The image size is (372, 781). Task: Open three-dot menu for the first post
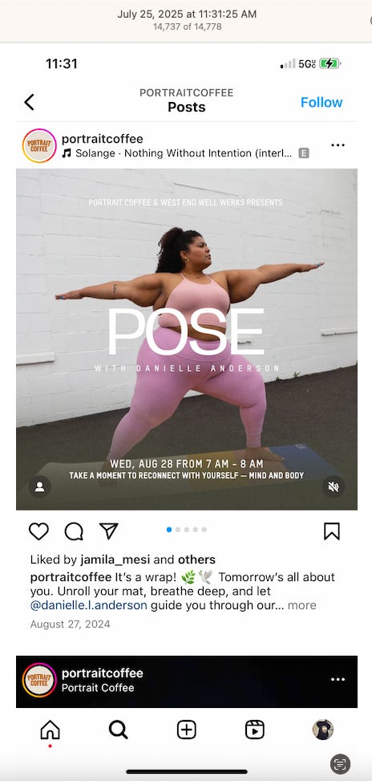(x=338, y=145)
